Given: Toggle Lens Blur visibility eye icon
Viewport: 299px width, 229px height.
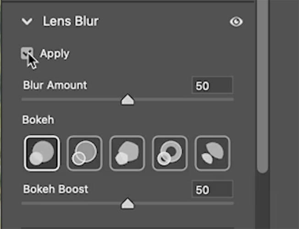Looking at the screenshot, I should (x=236, y=22).
